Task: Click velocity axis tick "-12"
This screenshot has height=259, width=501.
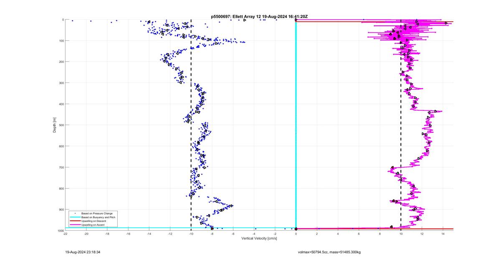Action: 170,234
